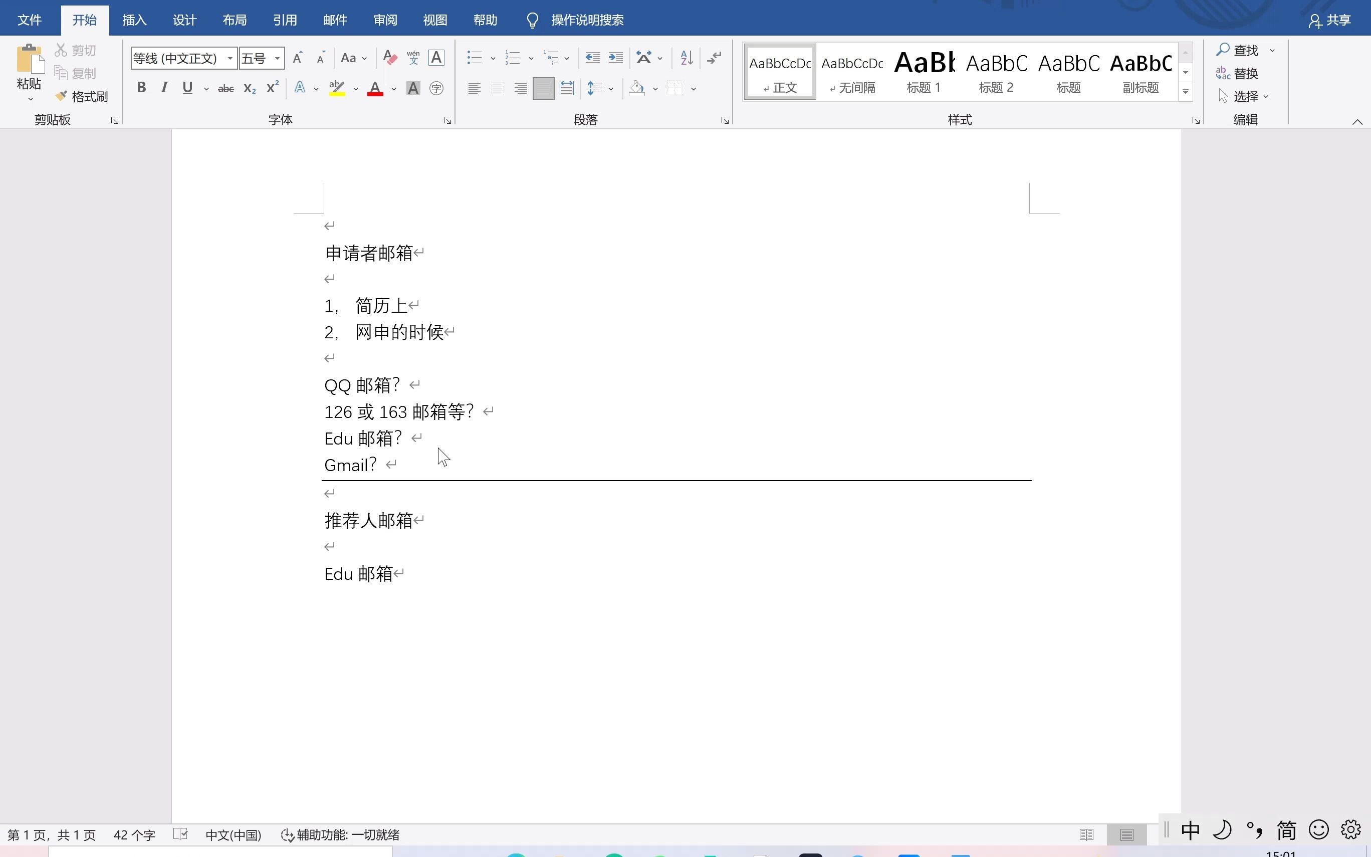Apply character shading icon
Viewport: 1371px width, 857px height.
pyautogui.click(x=413, y=88)
